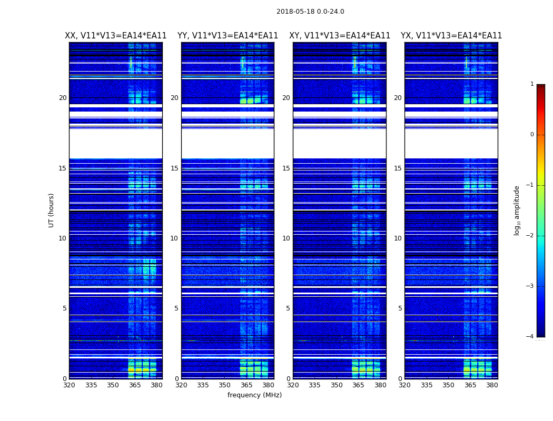The width and height of the screenshot is (553, 421).
Task: Click the "320" tick under YX panel
Action: [x=404, y=385]
